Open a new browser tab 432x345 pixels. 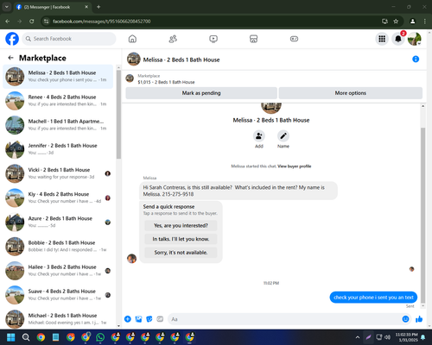(98, 7)
